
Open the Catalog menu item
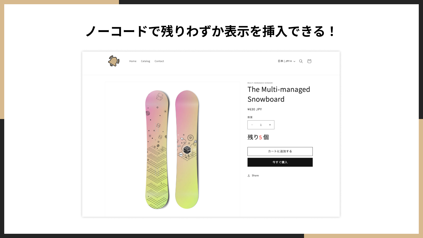145,61
